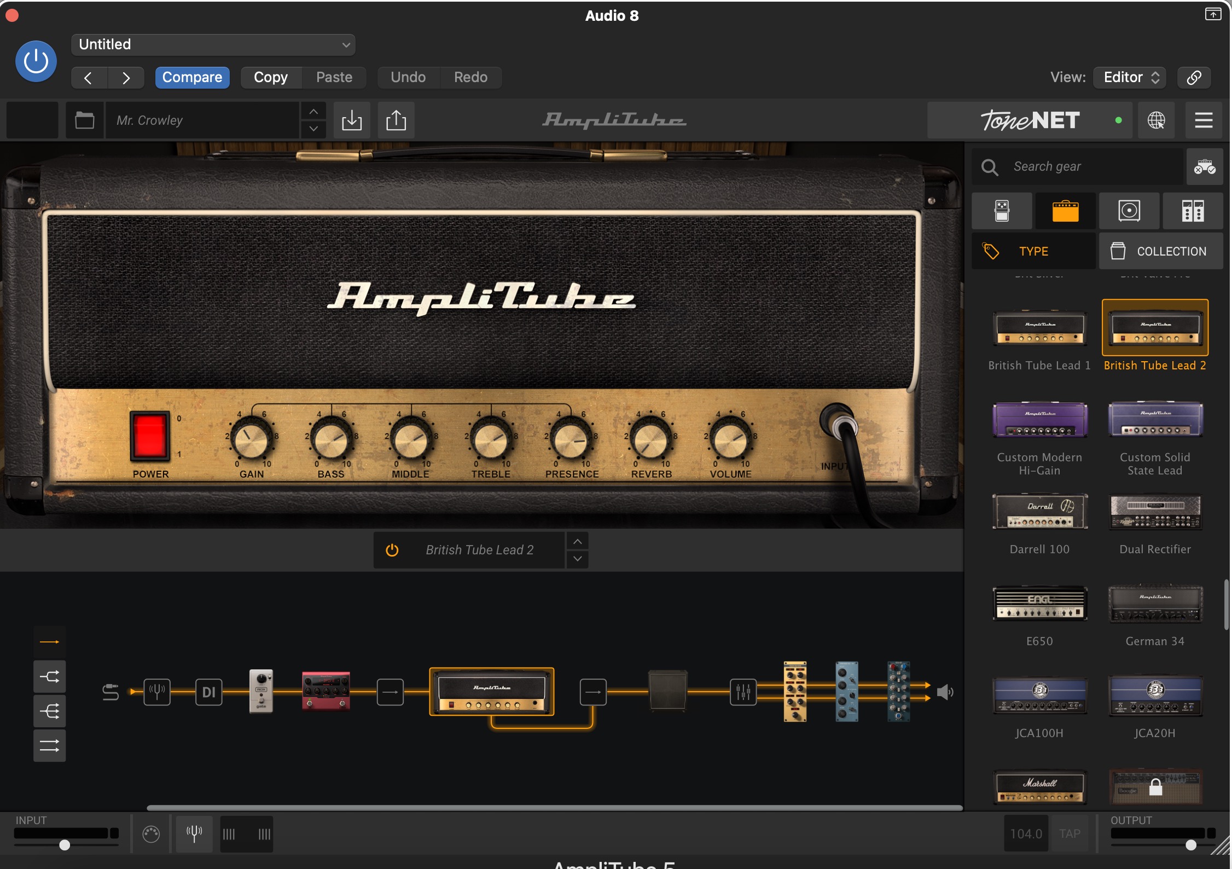Toggle the red POWER switch on amp
Image resolution: width=1232 pixels, height=869 pixels.
click(149, 436)
